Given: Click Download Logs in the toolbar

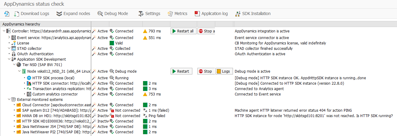Looking at the screenshot, I should coord(32,14).
